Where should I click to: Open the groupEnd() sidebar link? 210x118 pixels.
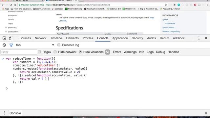coord(13,15)
